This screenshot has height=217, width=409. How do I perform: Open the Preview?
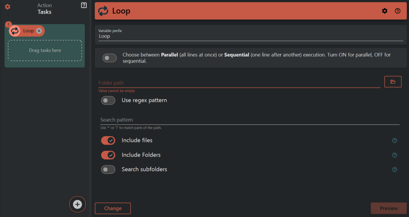point(389,208)
